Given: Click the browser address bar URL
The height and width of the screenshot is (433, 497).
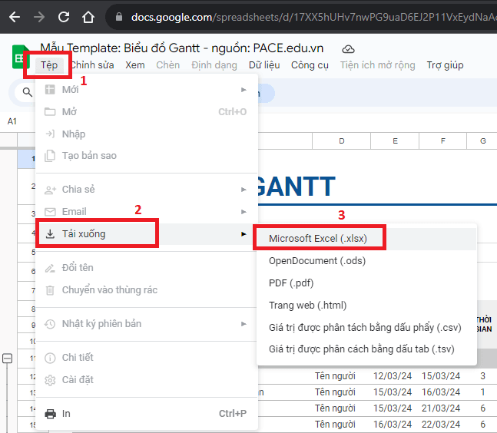Looking at the screenshot, I should [x=307, y=16].
